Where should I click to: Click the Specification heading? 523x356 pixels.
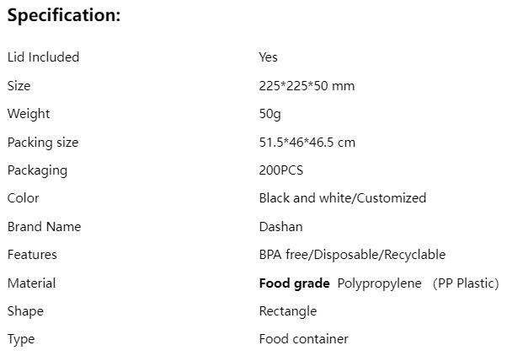click(x=64, y=16)
